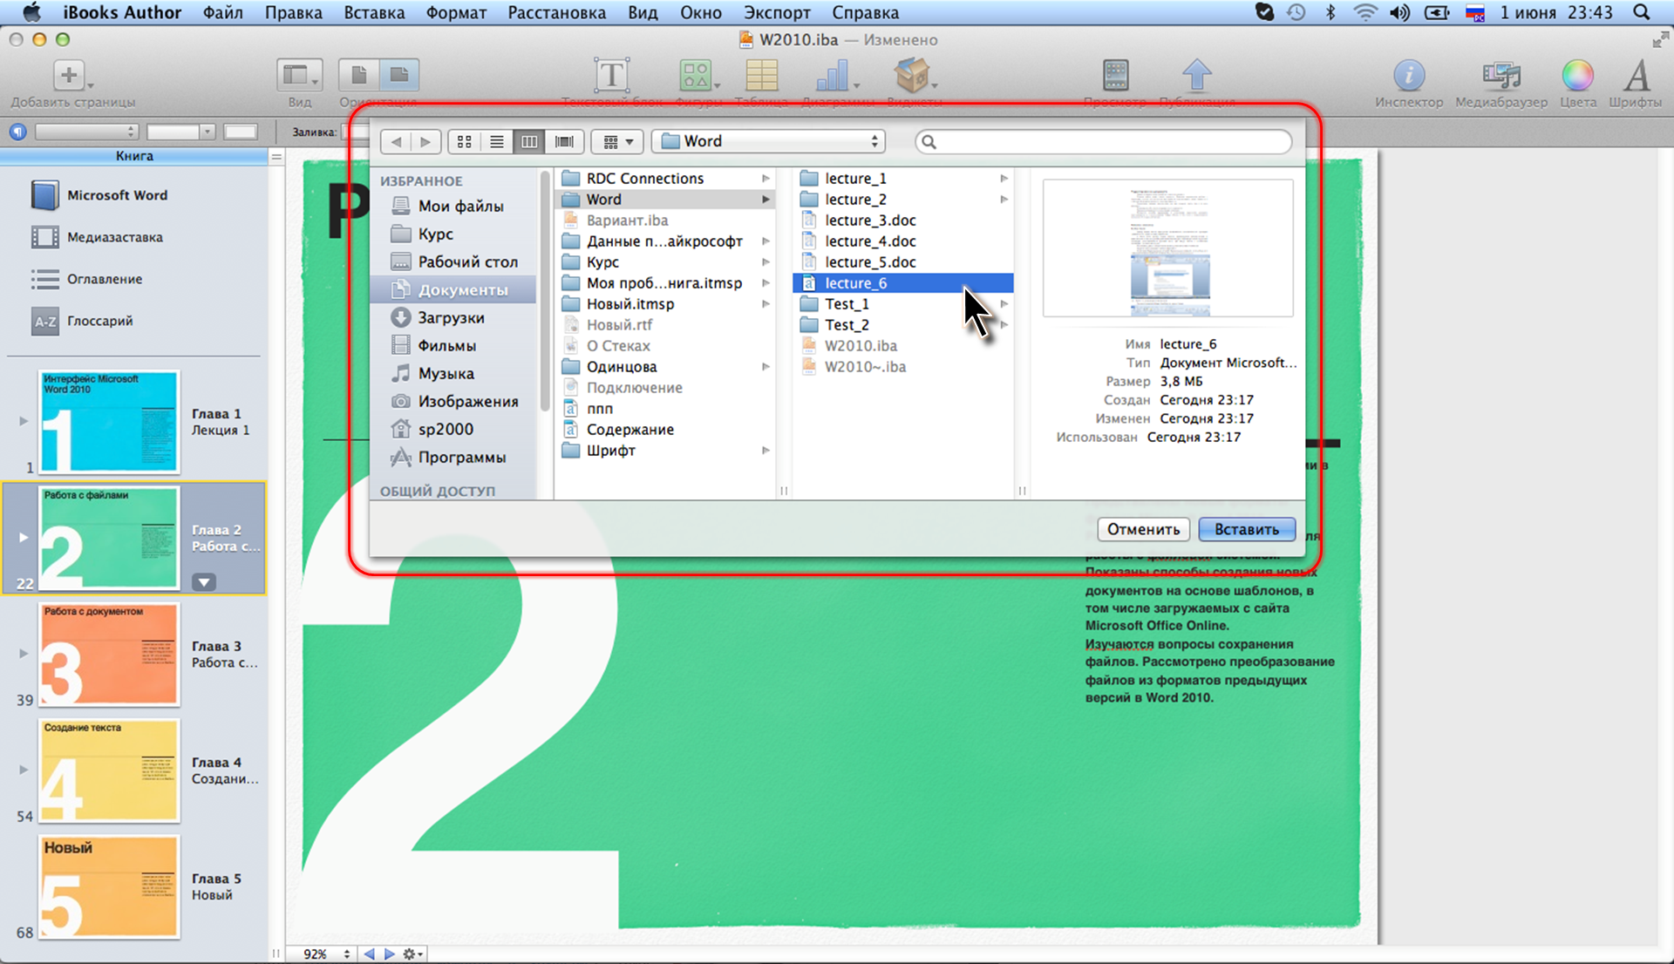Expand arrow of the Word folder
1674x964 pixels.
(x=766, y=200)
